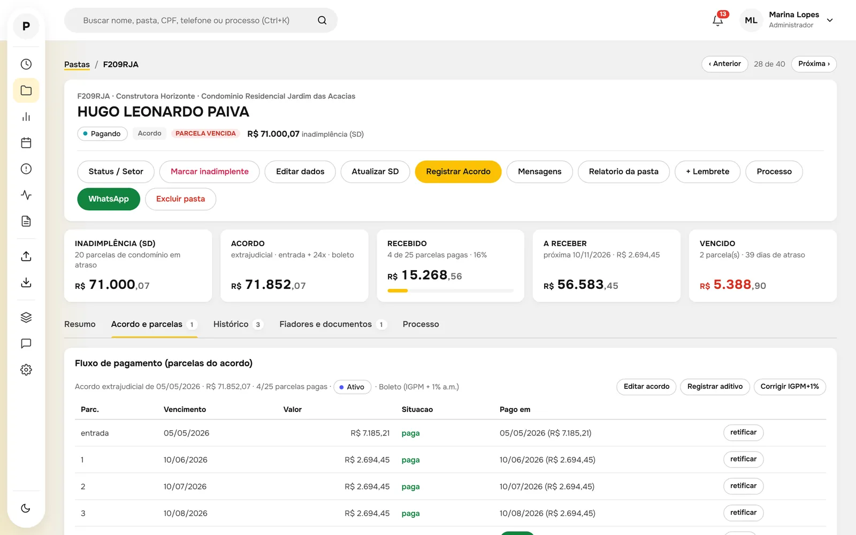856x535 pixels.
Task: Open the Pagando status pill
Action: (x=102, y=134)
